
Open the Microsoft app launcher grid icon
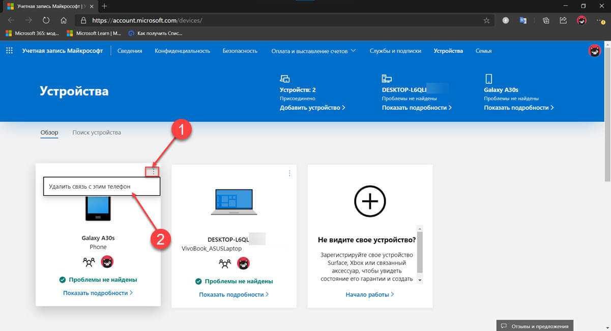(x=9, y=51)
